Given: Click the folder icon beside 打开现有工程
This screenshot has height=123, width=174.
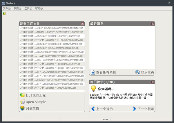Looking at the screenshot, I should pos(23,95).
